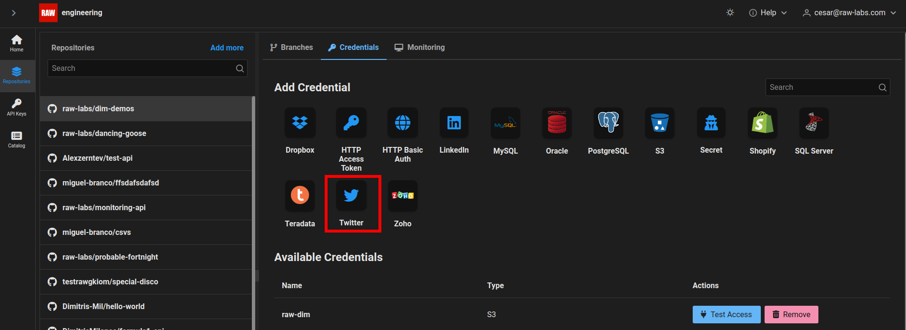Open the Alexzerntev/test-api repository
The height and width of the screenshot is (330, 906).
point(146,158)
